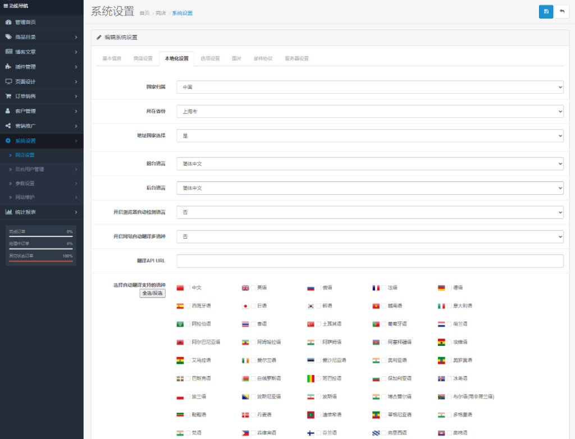Click the back arrow icon next to save
This screenshot has height=439, width=575.
pos(564,11)
